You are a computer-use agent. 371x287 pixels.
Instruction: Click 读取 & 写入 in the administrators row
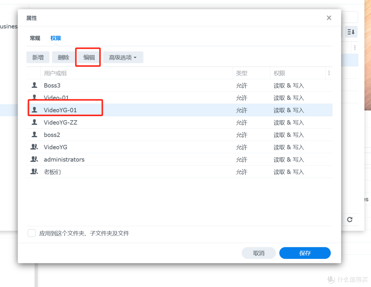click(x=289, y=160)
